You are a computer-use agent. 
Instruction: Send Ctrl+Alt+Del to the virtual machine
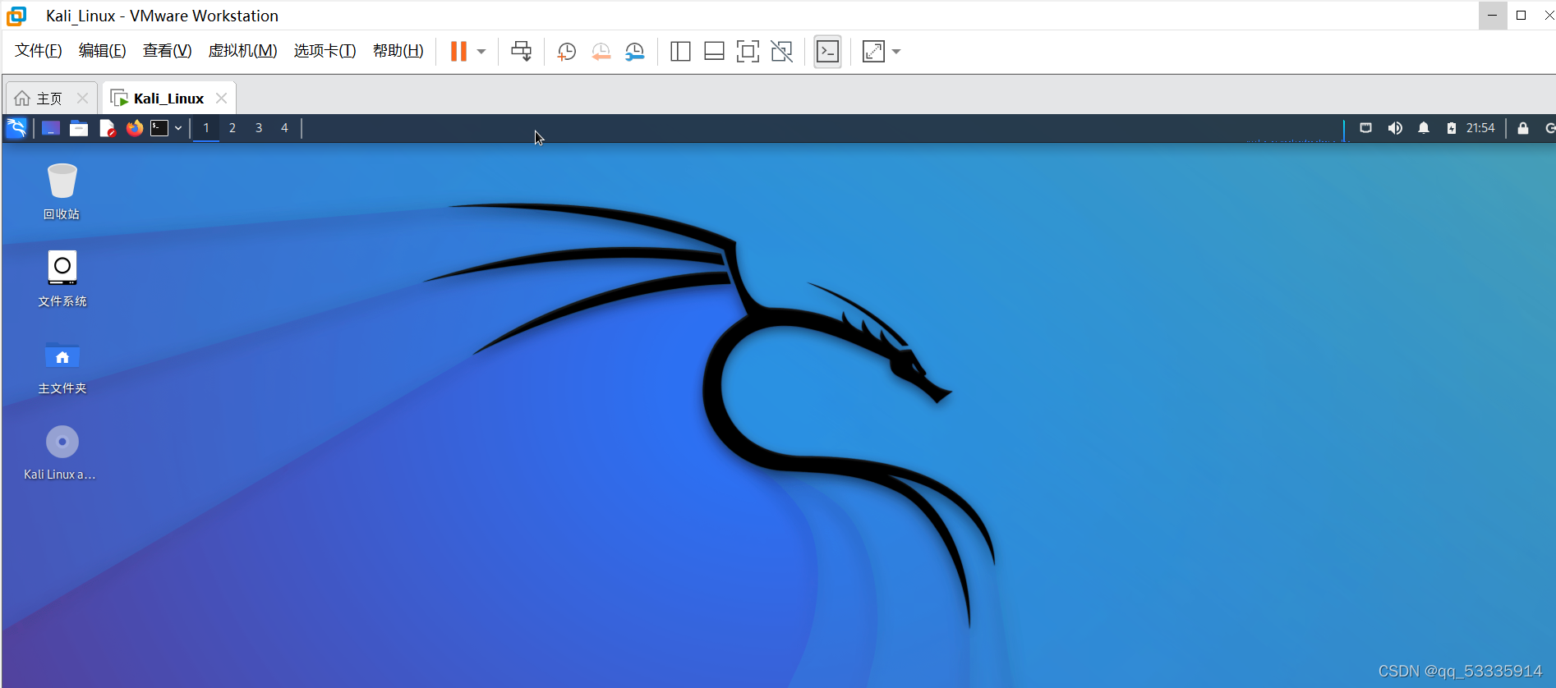click(521, 52)
